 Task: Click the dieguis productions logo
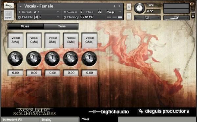(x=164, y=111)
